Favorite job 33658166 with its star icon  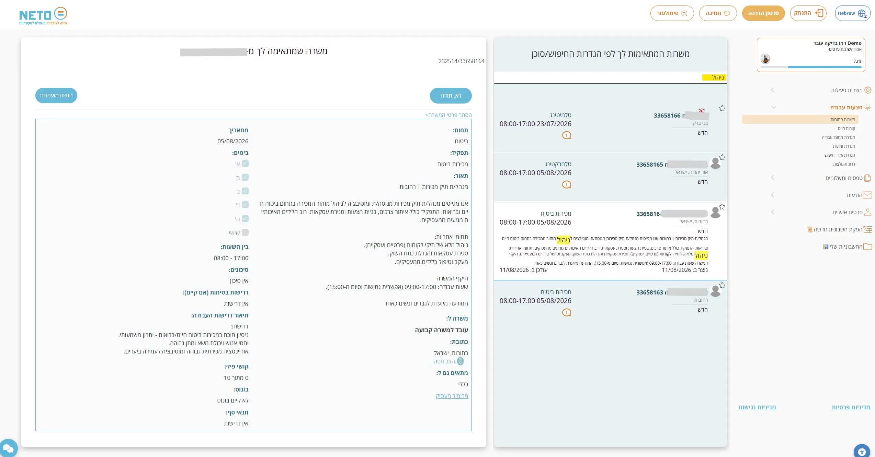click(722, 108)
